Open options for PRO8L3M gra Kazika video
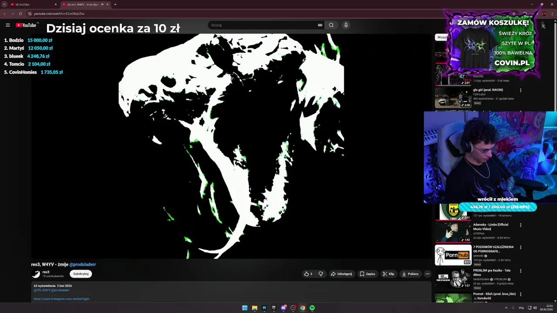Screen dimensions: 557x313 pyautogui.click(x=520, y=271)
